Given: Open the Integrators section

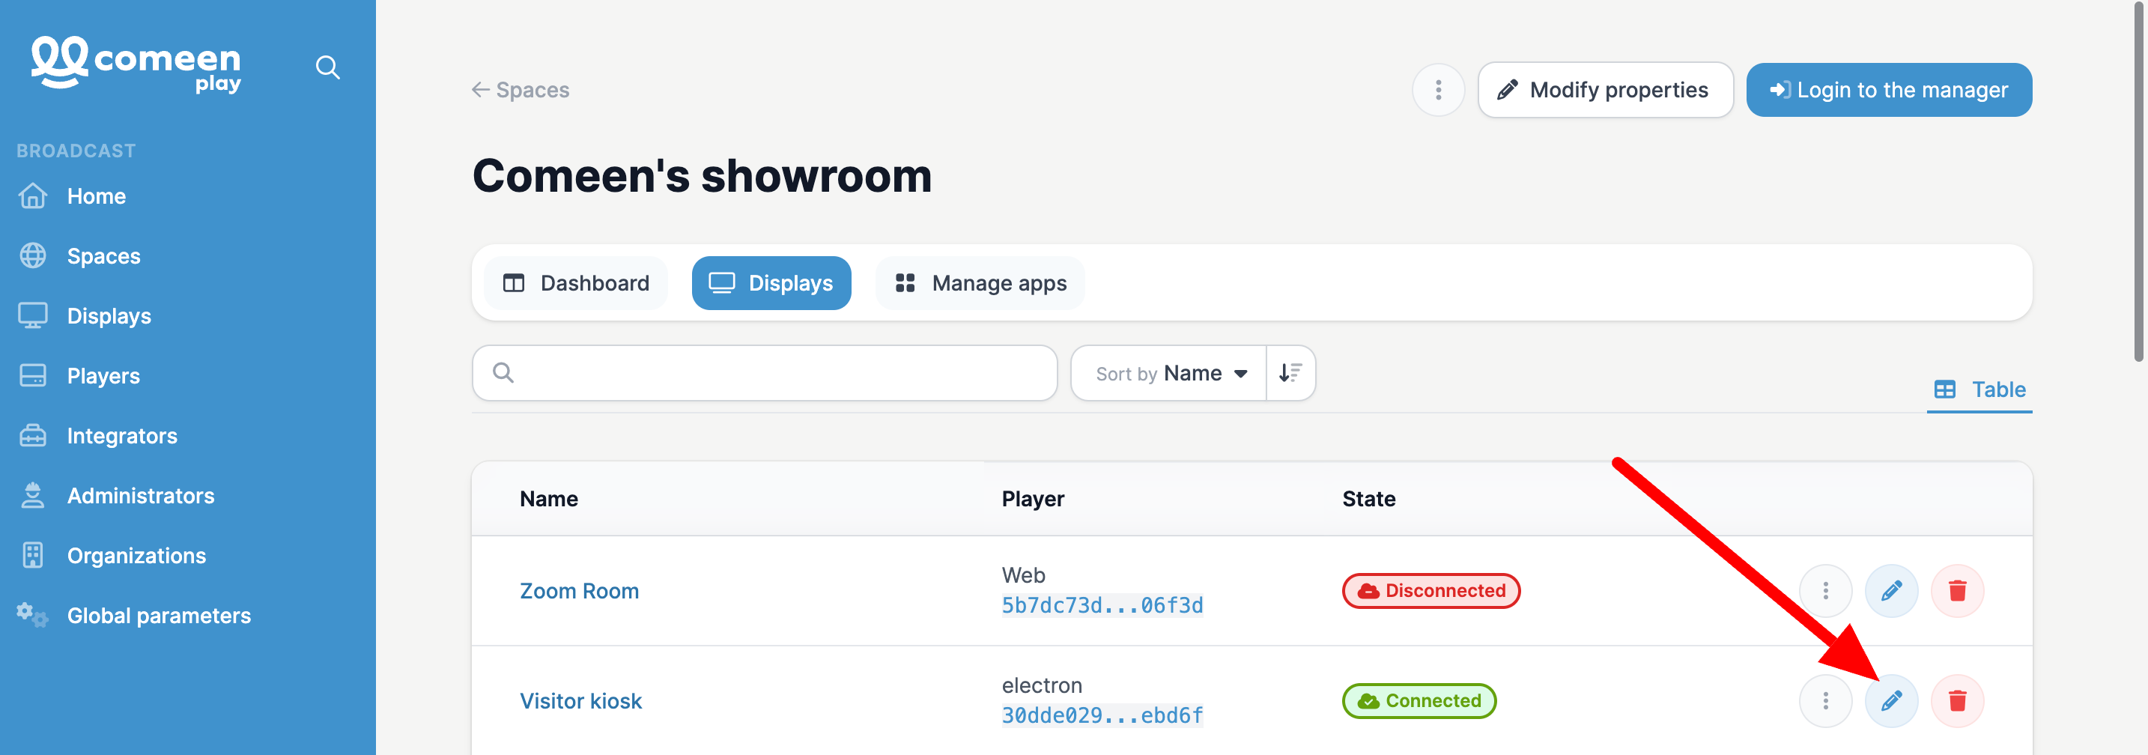Looking at the screenshot, I should pyautogui.click(x=122, y=435).
